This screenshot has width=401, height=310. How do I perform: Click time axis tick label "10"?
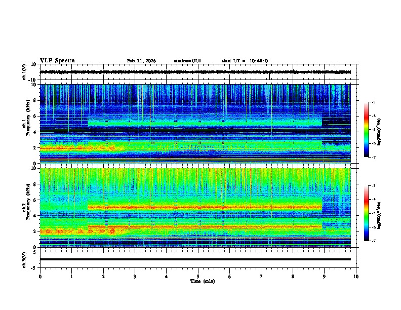coord(356,277)
